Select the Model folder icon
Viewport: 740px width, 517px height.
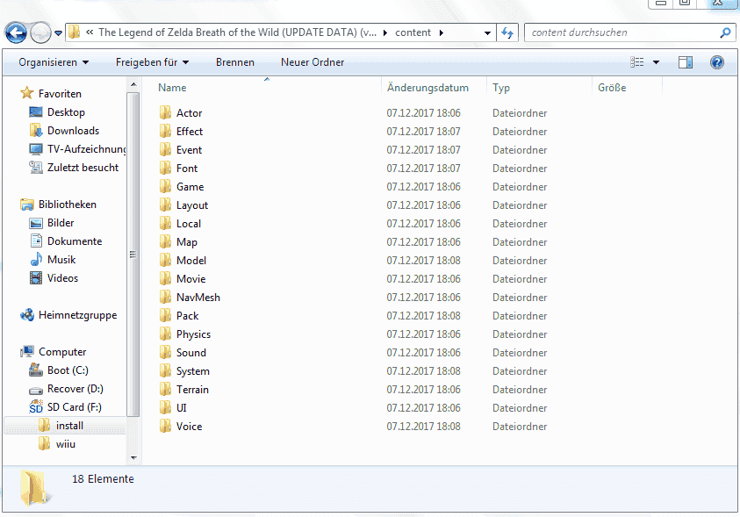[x=165, y=260]
